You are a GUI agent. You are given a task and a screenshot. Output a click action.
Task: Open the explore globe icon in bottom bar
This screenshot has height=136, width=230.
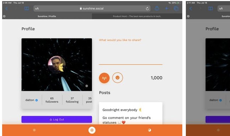tap(150, 130)
